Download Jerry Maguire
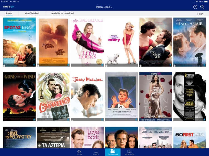 (102, 120)
